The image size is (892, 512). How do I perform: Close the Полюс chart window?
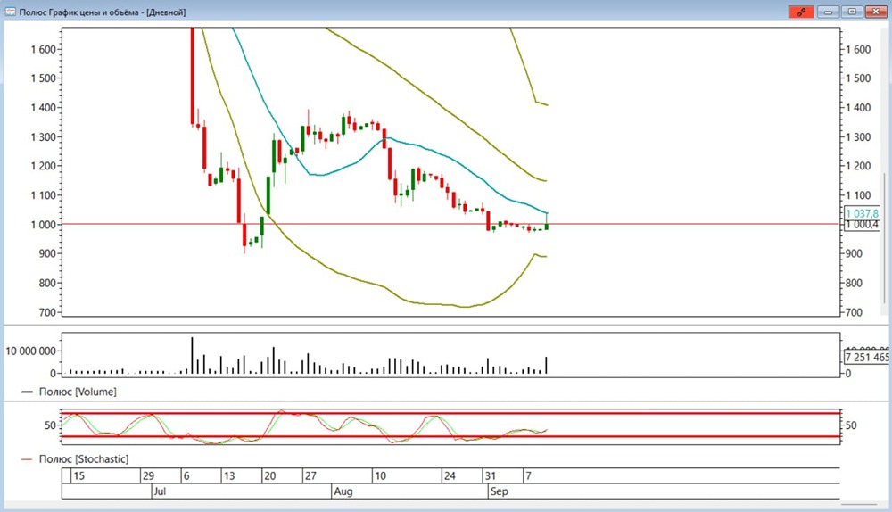pos(876,12)
